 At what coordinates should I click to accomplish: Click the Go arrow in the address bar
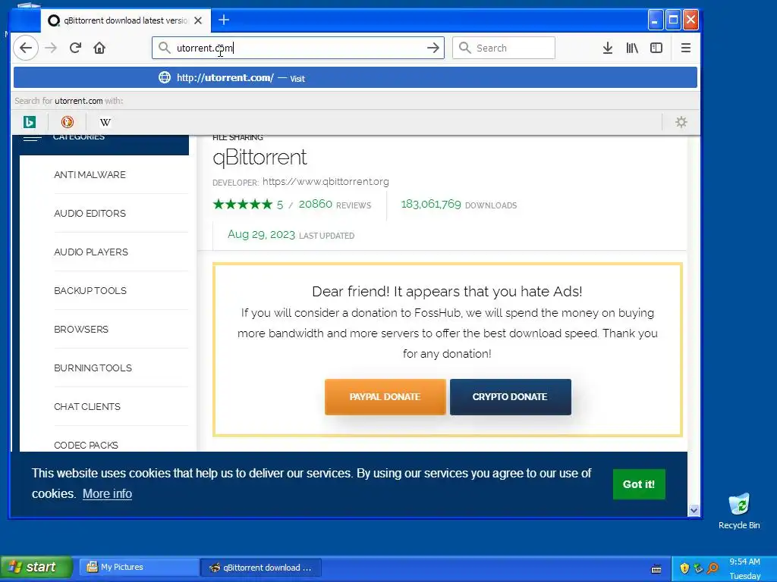[433, 48]
